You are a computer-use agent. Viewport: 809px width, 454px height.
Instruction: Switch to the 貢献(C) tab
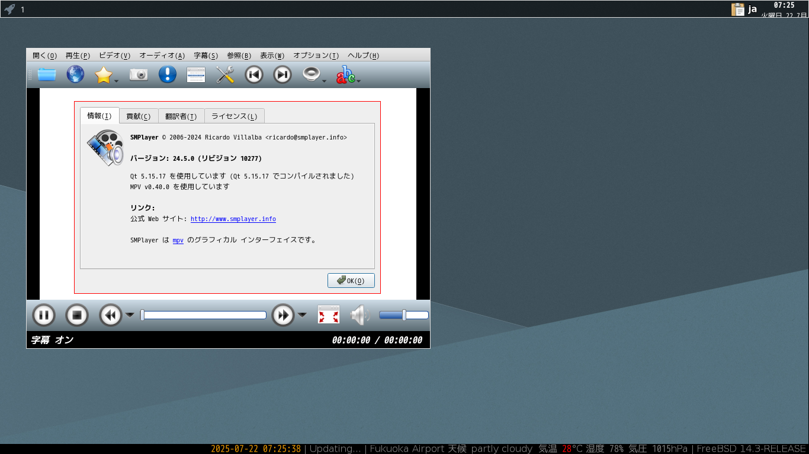pyautogui.click(x=139, y=116)
